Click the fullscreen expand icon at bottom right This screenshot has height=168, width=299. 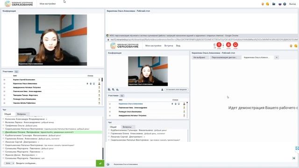(x=294, y=158)
